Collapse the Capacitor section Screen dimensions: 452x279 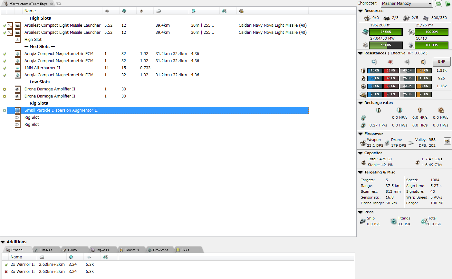pyautogui.click(x=360, y=153)
